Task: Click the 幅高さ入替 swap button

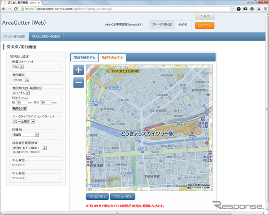Action: pyautogui.click(x=19, y=108)
